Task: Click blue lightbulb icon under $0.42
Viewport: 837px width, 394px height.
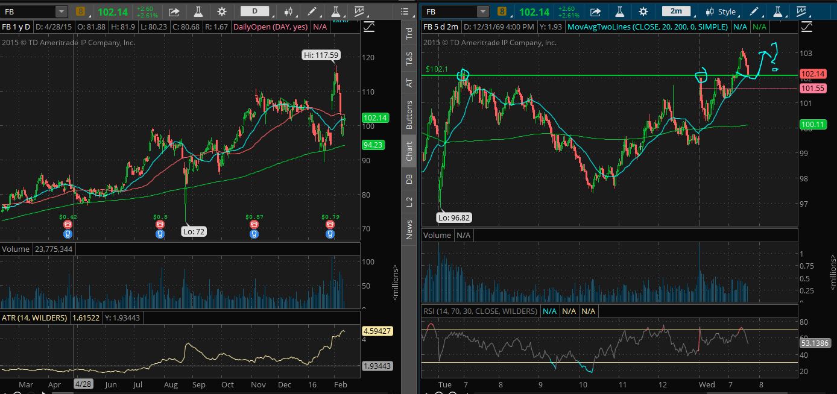Action: click(x=68, y=233)
